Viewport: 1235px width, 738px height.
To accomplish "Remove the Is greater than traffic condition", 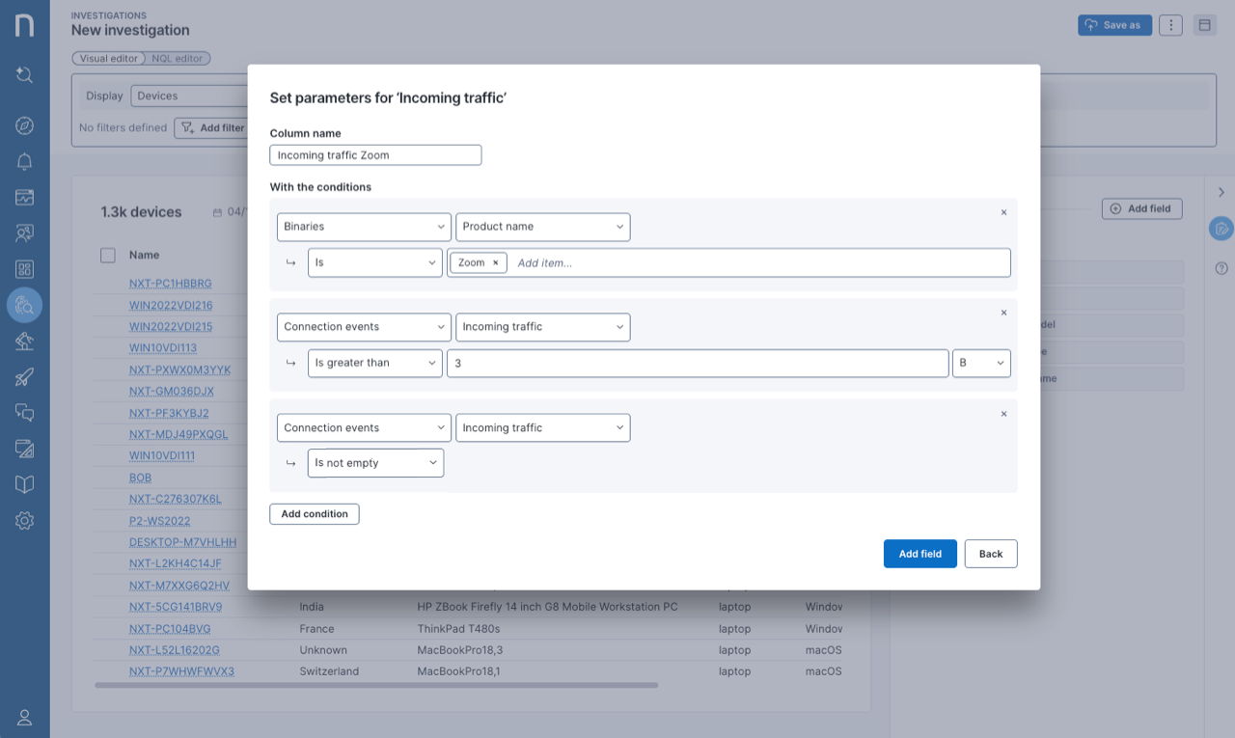I will [x=1003, y=313].
